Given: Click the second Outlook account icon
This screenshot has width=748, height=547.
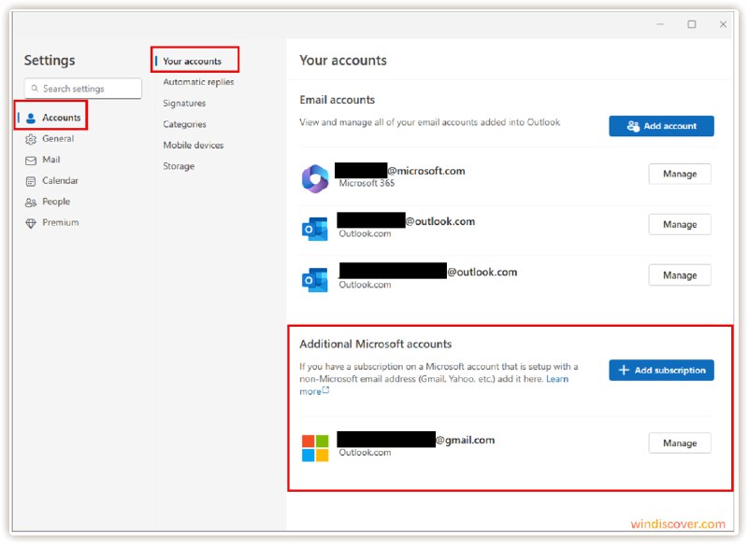Looking at the screenshot, I should click(315, 279).
